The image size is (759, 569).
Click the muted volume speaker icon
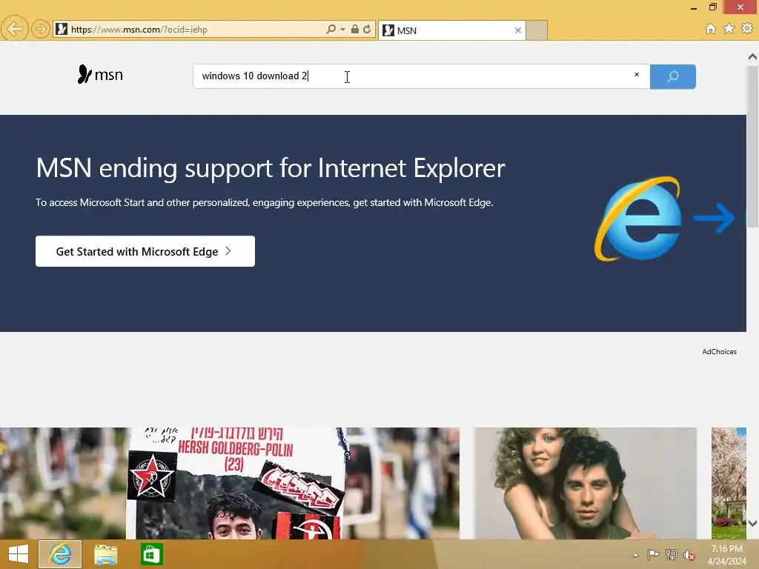[689, 555]
